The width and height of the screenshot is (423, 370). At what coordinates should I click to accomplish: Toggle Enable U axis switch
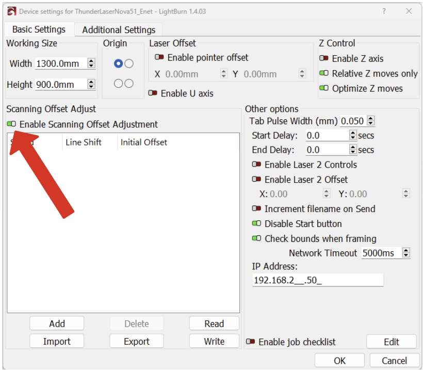(153, 93)
